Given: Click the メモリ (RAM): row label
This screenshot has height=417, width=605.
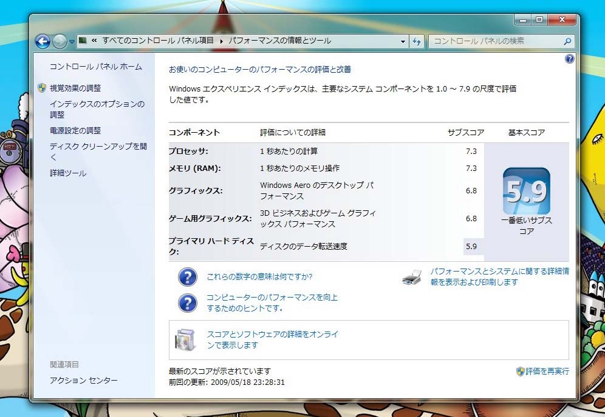Looking at the screenshot, I should point(195,168).
